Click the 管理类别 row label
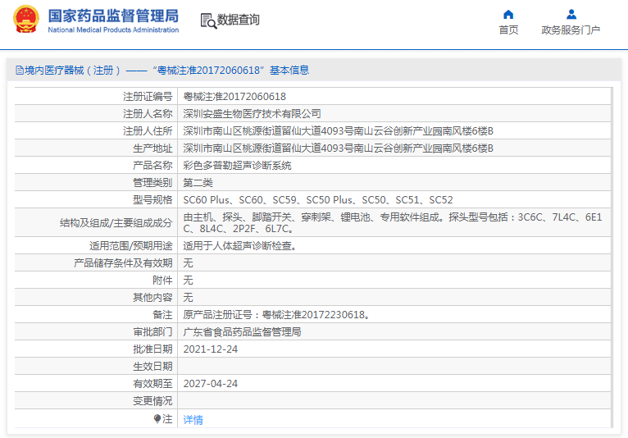This screenshot has height=438, width=628. [152, 183]
